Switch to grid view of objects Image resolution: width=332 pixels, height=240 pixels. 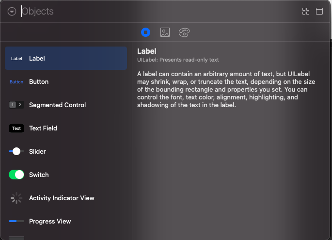(306, 11)
